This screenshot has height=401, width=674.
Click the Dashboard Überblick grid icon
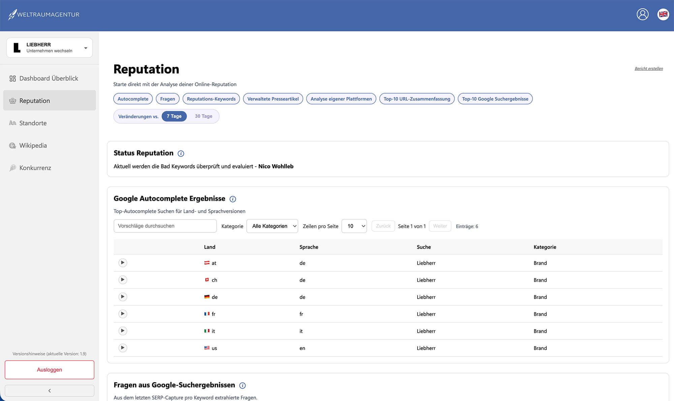pos(12,78)
